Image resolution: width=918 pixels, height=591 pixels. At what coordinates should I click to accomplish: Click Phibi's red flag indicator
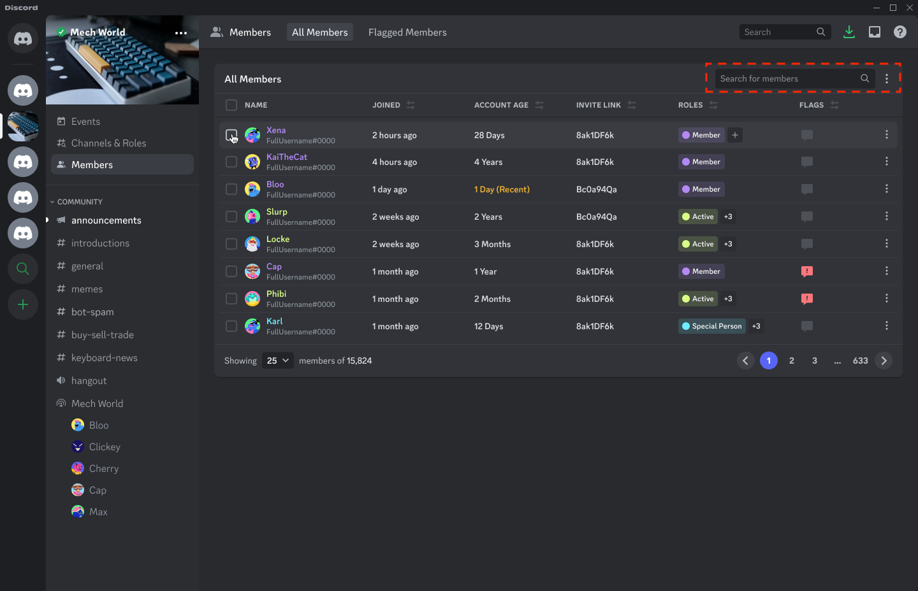[x=807, y=298]
